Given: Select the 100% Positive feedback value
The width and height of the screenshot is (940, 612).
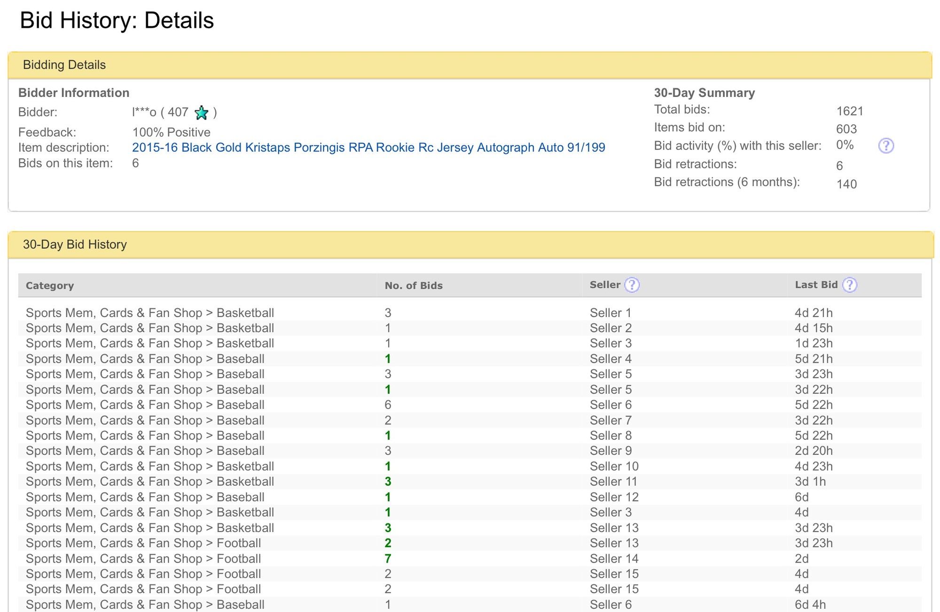Looking at the screenshot, I should (x=171, y=132).
